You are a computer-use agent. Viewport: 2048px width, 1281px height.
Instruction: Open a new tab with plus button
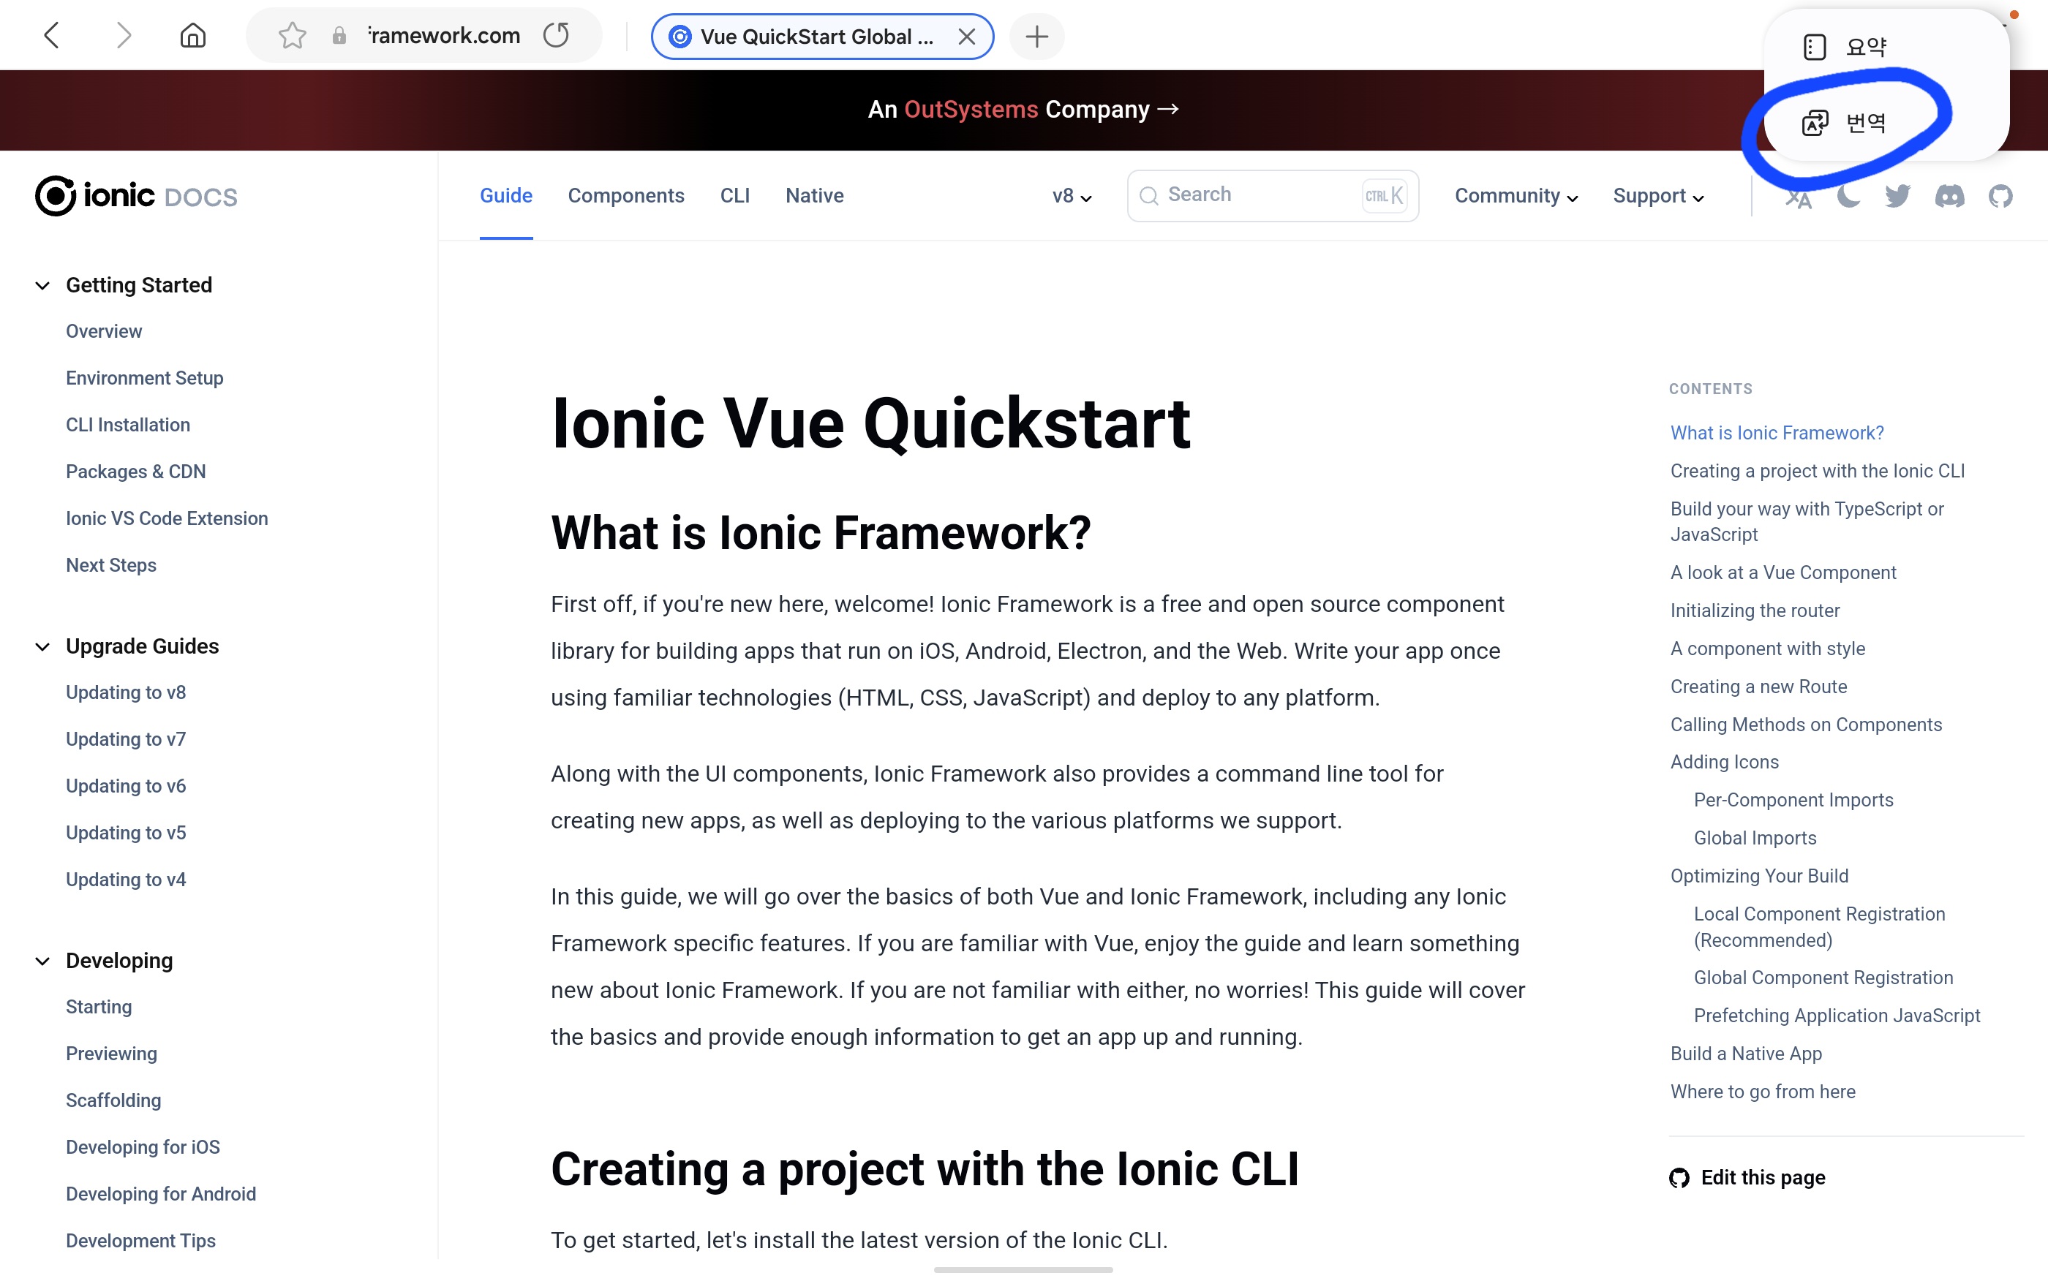tap(1036, 37)
